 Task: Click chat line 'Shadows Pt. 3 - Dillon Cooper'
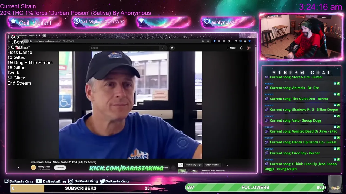tap(304, 110)
